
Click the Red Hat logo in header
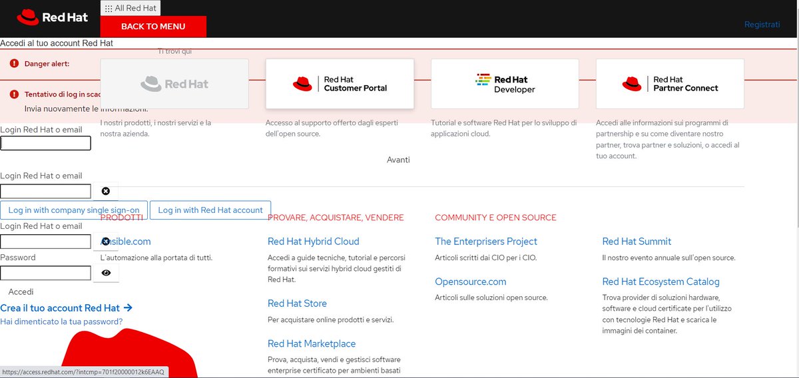coord(53,17)
